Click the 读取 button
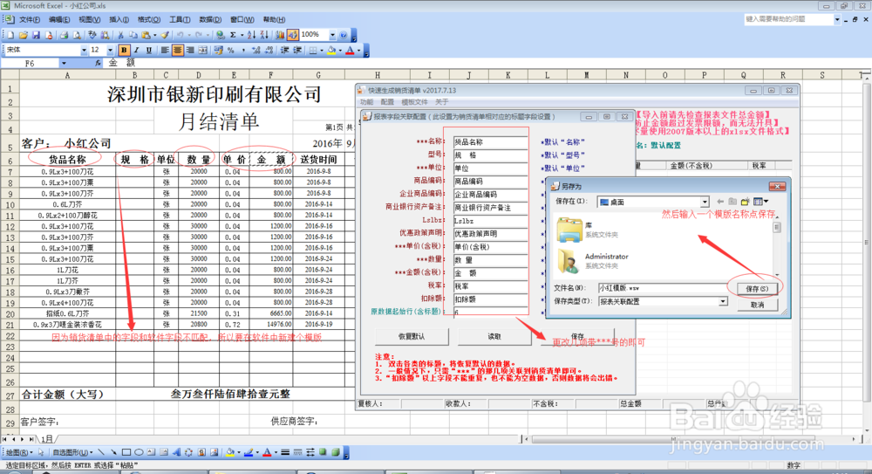This screenshot has height=474, width=872. (x=494, y=336)
